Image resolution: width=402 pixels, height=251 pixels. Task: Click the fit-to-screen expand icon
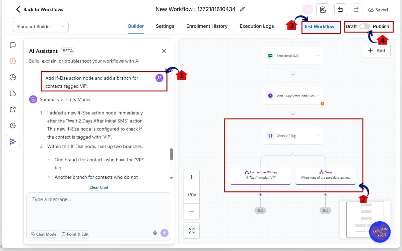point(192,231)
